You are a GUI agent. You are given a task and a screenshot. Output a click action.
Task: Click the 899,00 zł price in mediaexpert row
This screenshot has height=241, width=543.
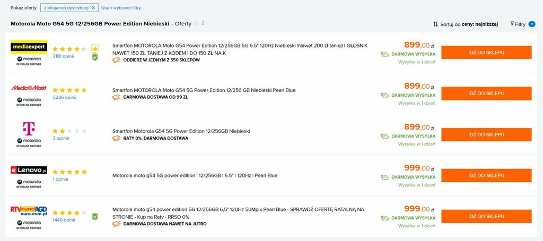tap(419, 45)
